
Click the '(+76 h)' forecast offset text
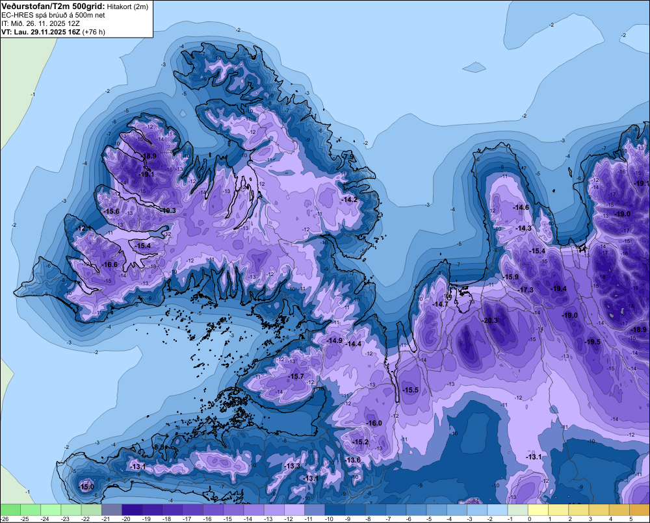click(94, 32)
